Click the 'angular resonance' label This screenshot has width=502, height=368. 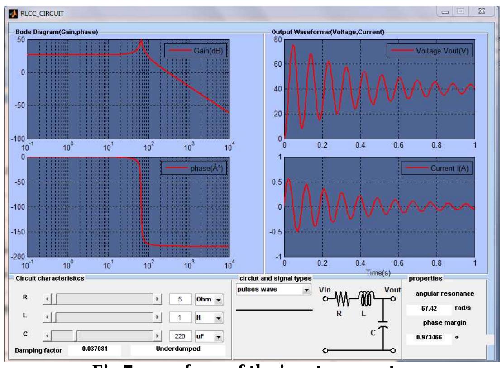point(445,294)
